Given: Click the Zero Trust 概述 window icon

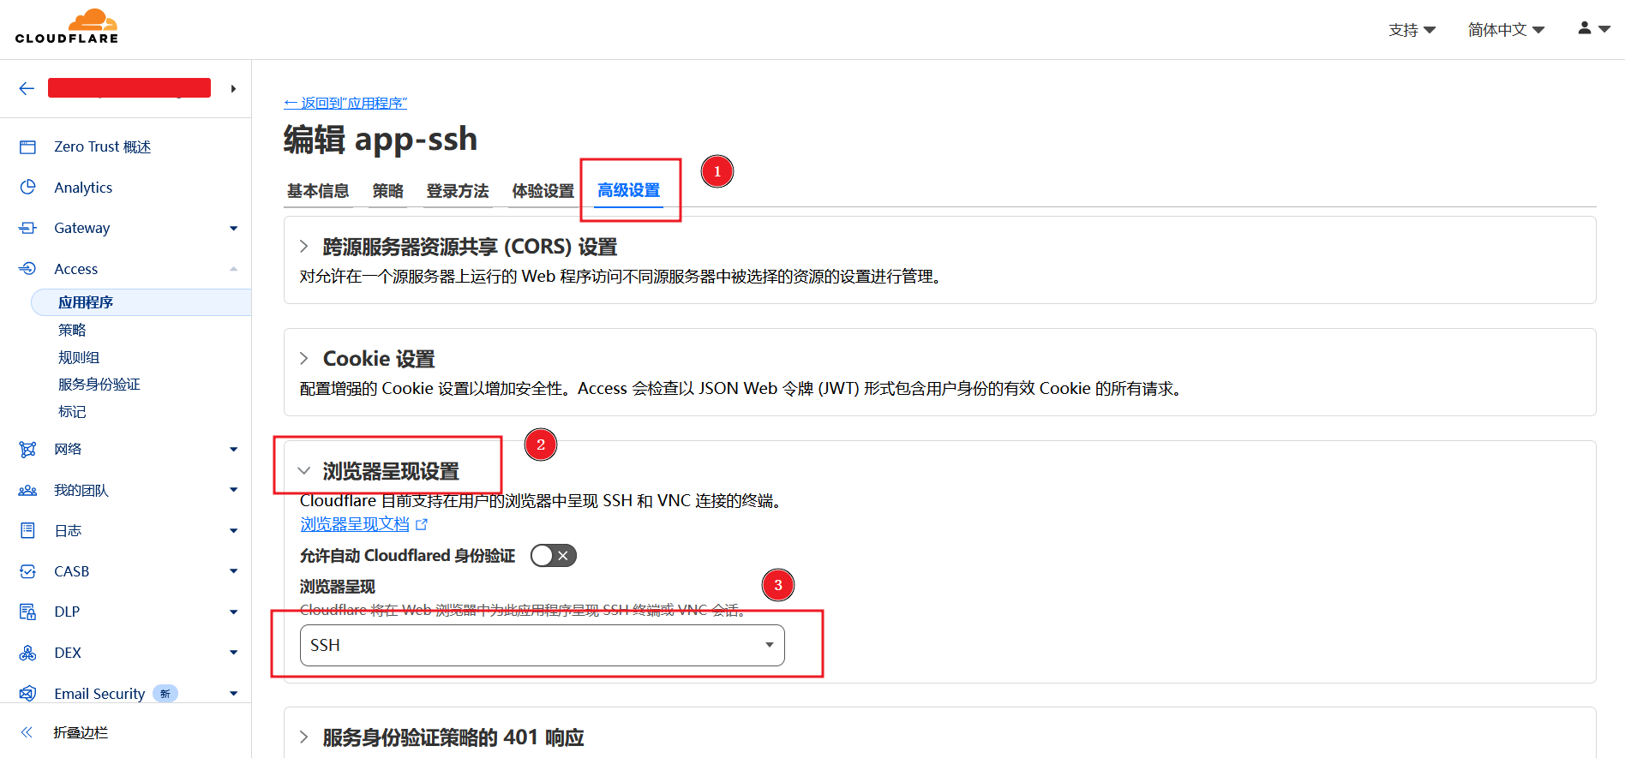Looking at the screenshot, I should coord(27,147).
